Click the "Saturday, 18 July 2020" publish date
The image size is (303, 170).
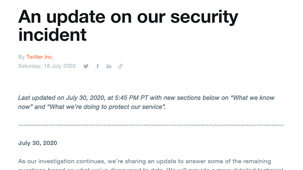click(x=47, y=66)
